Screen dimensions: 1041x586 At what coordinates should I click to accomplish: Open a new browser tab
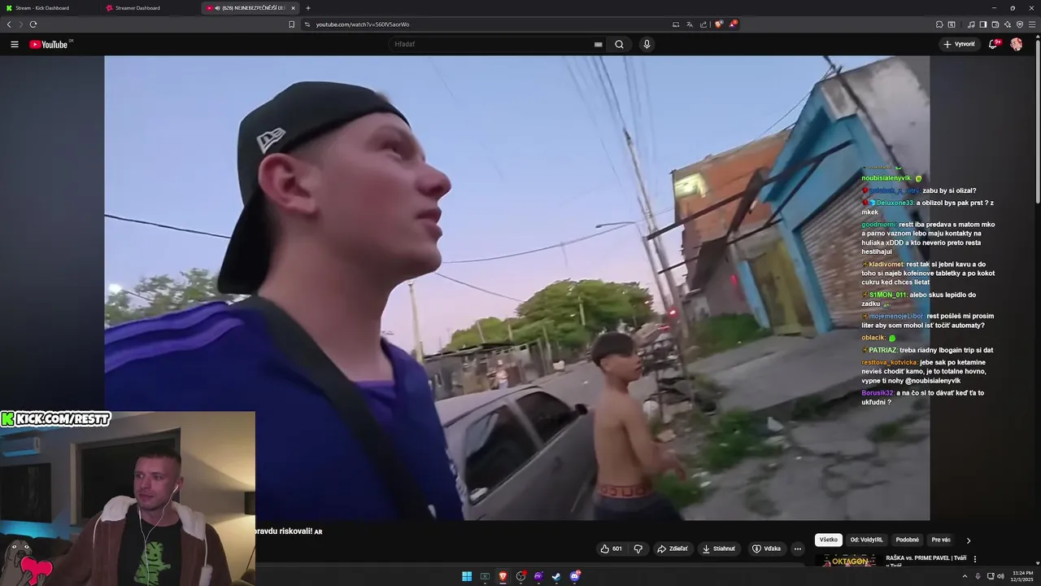point(307,8)
